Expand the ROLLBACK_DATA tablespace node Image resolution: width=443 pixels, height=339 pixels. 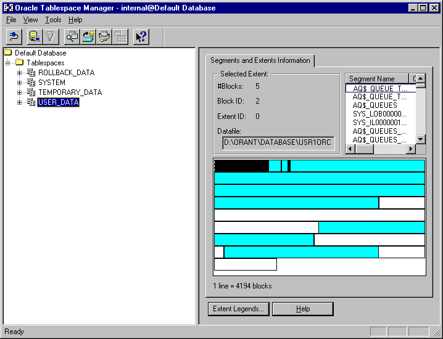click(x=19, y=73)
